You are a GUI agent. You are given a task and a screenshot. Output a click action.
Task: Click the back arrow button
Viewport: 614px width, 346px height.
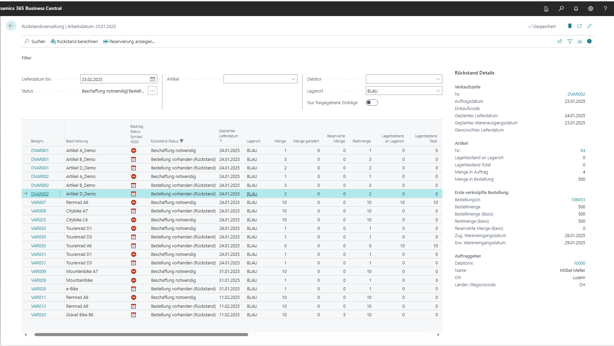click(11, 26)
